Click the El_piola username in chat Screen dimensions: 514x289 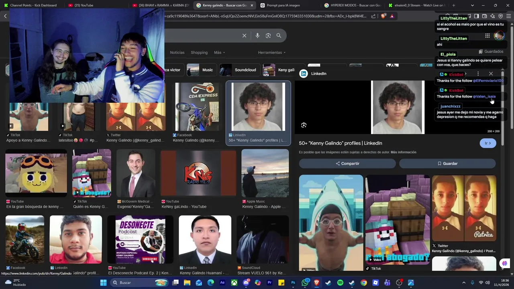pos(448,54)
